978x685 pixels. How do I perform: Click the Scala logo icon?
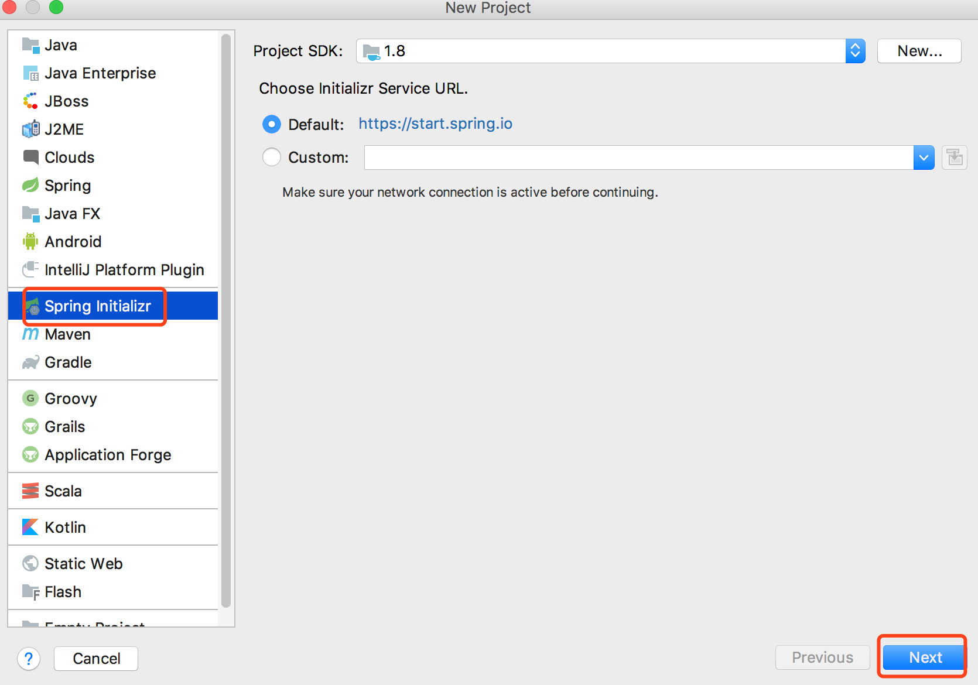point(30,491)
